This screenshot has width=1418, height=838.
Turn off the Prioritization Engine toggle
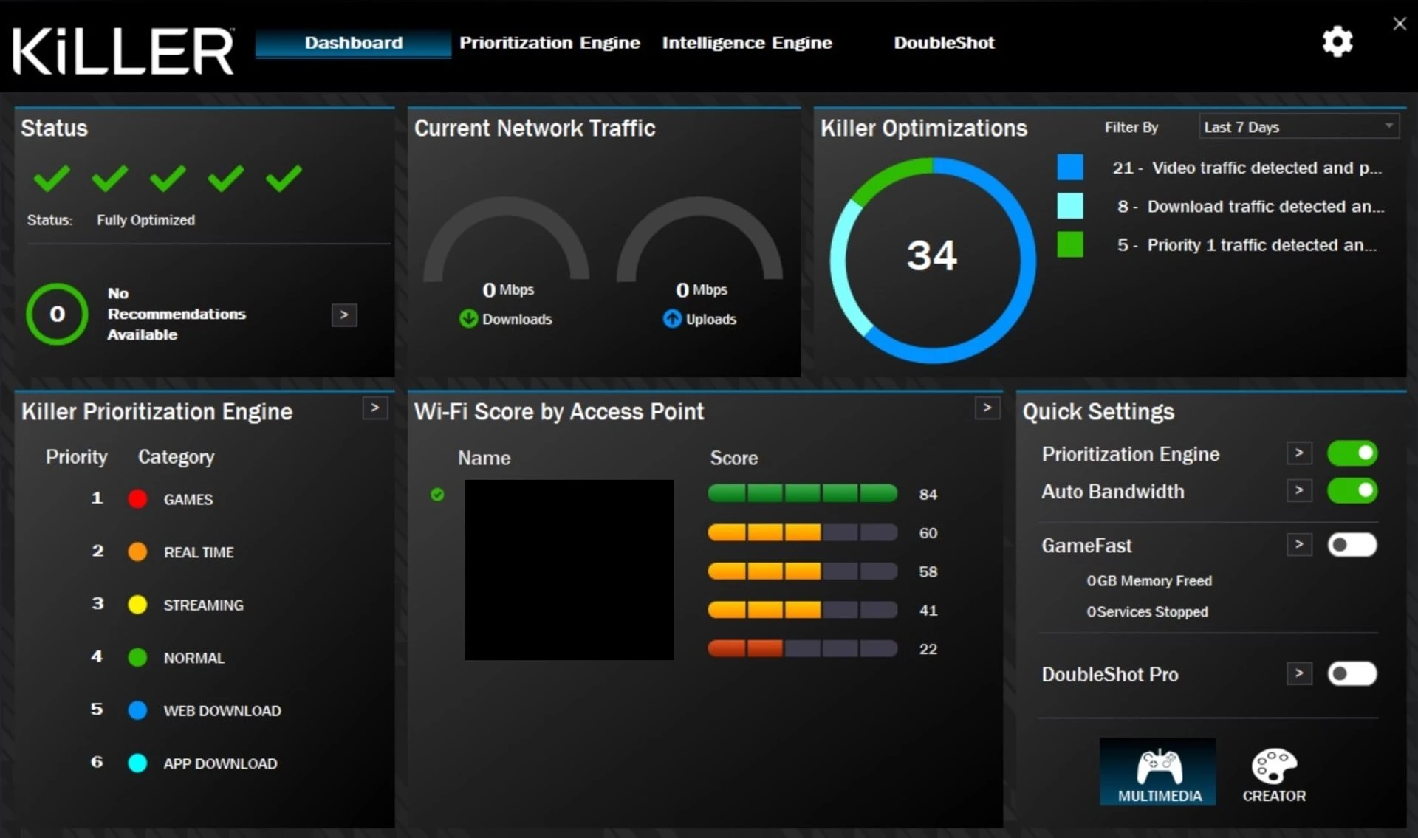coord(1352,453)
